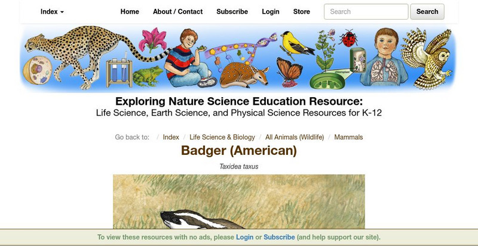Click Subscribe link in bottom notice bar

point(279,237)
